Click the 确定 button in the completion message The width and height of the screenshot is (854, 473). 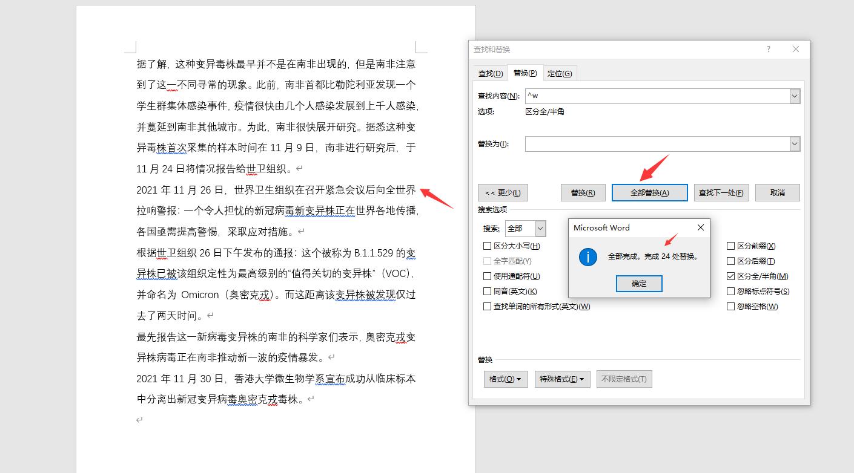click(x=638, y=283)
